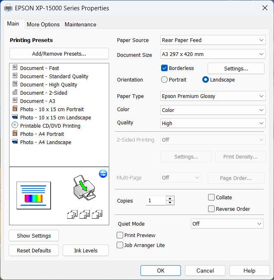The image size is (274, 280).
Task: Click the 3-3 pages copies icon
Action: coord(97,214)
